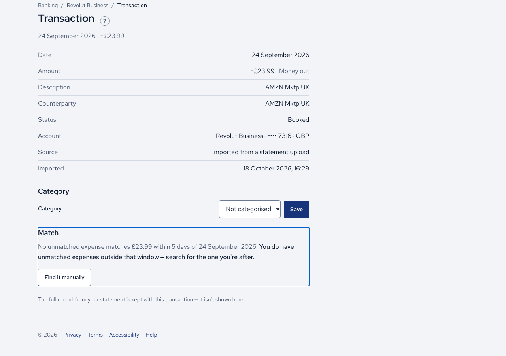Open the Terms footer link

point(95,335)
